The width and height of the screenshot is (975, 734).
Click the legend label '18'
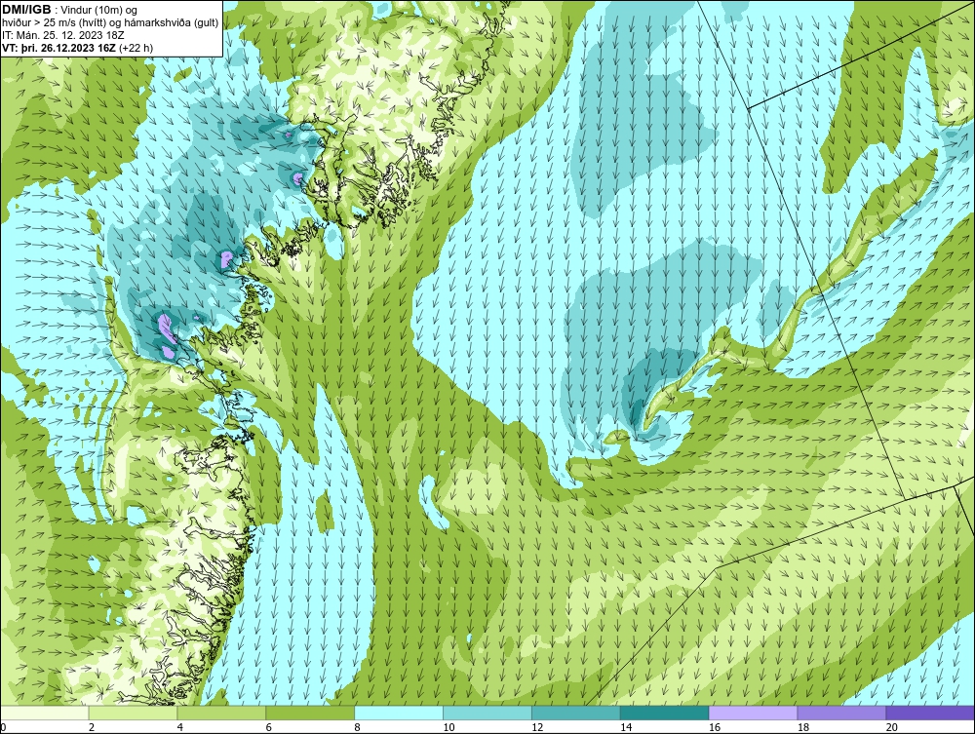(802, 727)
